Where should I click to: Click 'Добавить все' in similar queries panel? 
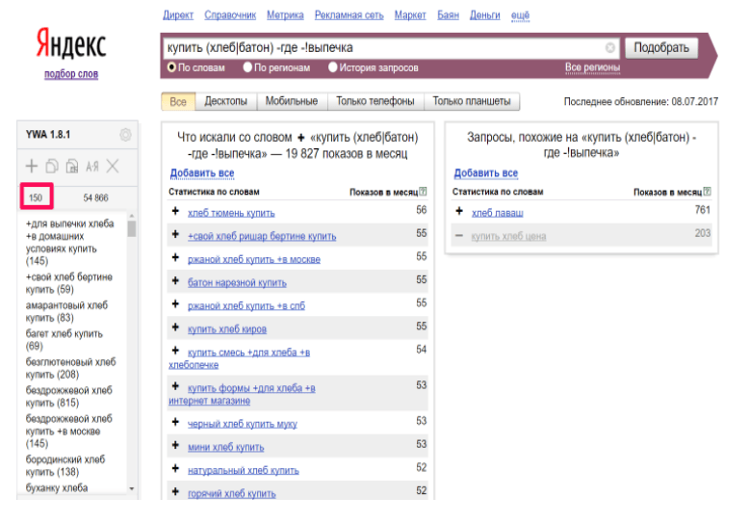point(486,173)
